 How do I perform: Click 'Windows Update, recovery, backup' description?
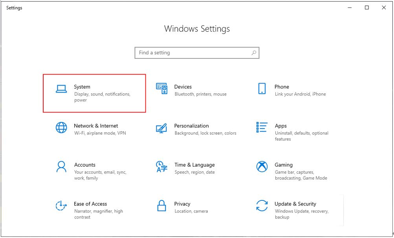coord(302,214)
